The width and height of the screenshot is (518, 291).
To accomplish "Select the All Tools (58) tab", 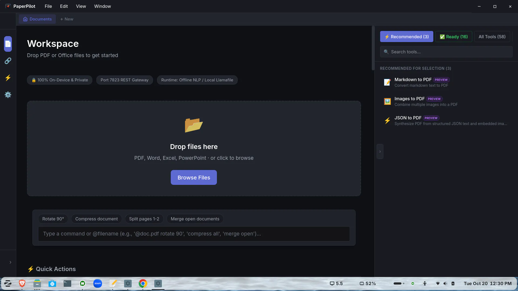I will click(492, 37).
